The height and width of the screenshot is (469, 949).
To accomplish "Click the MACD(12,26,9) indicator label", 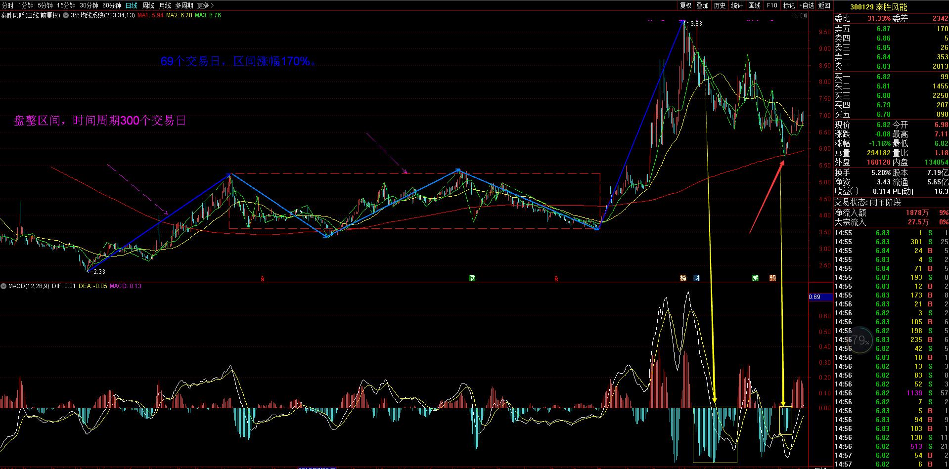I will tap(29, 286).
